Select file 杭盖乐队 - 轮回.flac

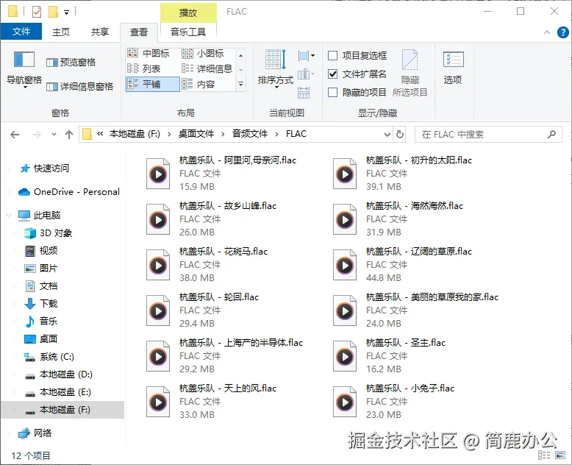(202, 310)
